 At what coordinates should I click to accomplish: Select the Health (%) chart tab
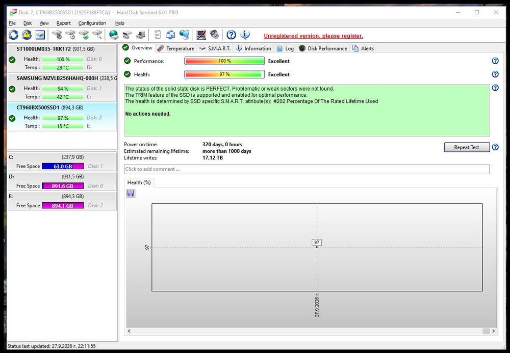[139, 182]
